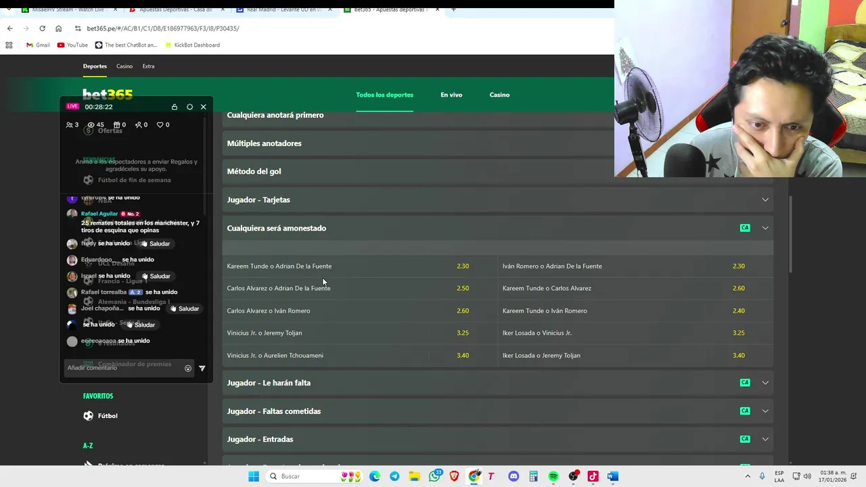Click Rafael Aguilar's username in chat
This screenshot has width=866, height=487.
pyautogui.click(x=99, y=214)
